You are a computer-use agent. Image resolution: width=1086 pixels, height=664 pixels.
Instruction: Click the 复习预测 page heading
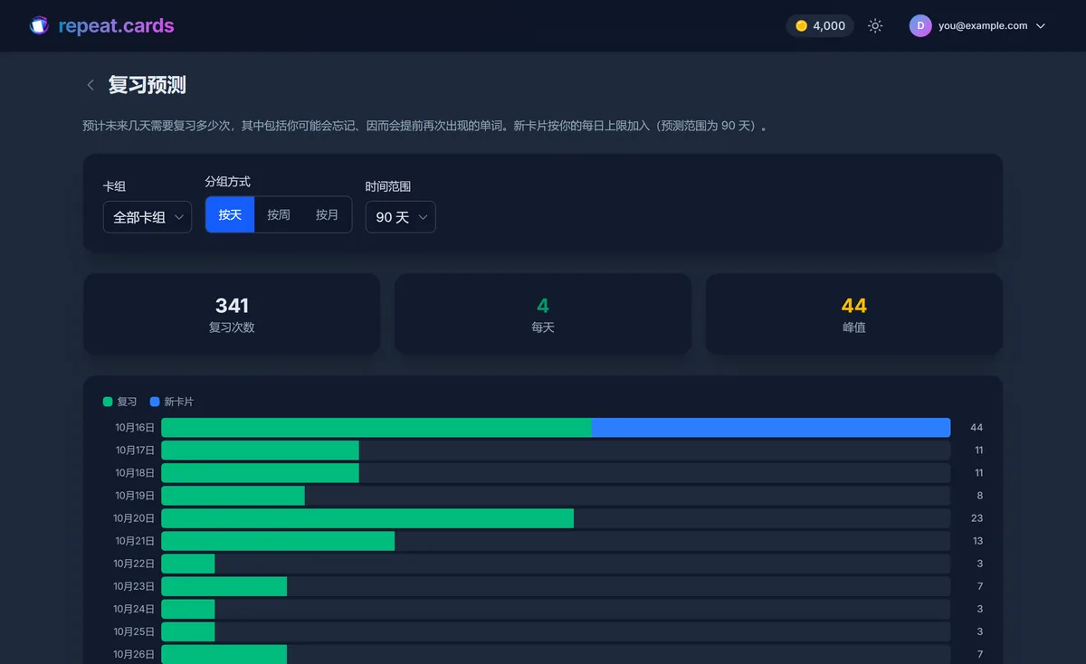pyautogui.click(x=148, y=85)
